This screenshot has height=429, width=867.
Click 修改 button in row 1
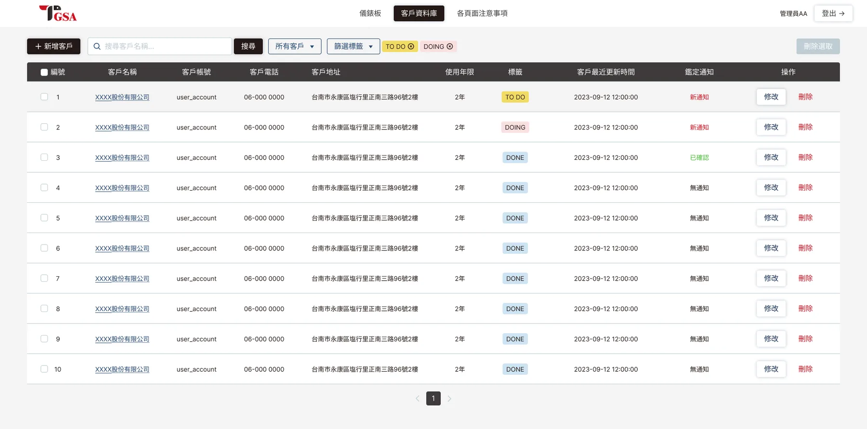(x=771, y=97)
